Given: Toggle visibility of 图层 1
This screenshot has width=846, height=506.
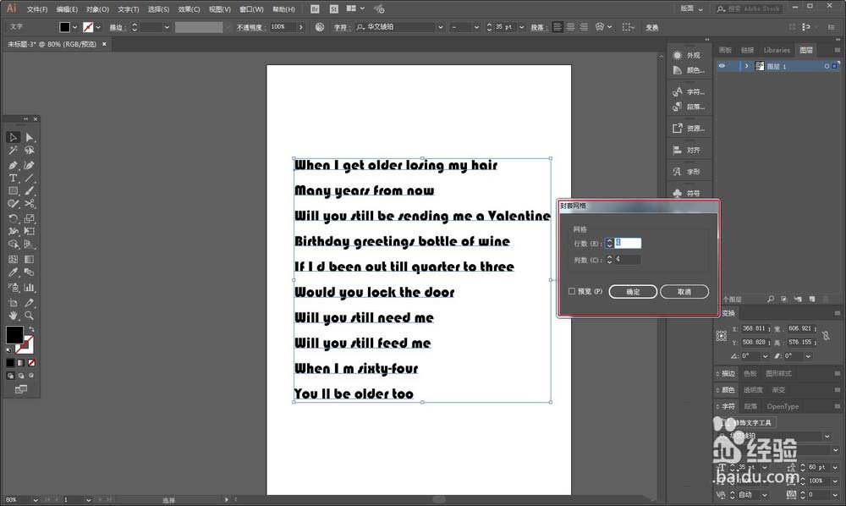Looking at the screenshot, I should tap(722, 66).
